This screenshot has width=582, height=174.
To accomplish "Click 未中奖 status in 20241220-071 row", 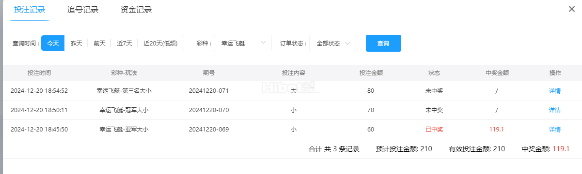I will click(434, 90).
